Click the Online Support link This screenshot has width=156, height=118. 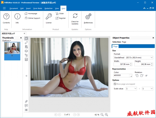coord(34,18)
